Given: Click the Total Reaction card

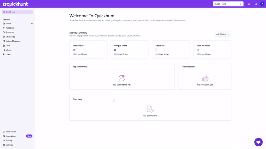Looking at the screenshot, I should click(x=212, y=49).
